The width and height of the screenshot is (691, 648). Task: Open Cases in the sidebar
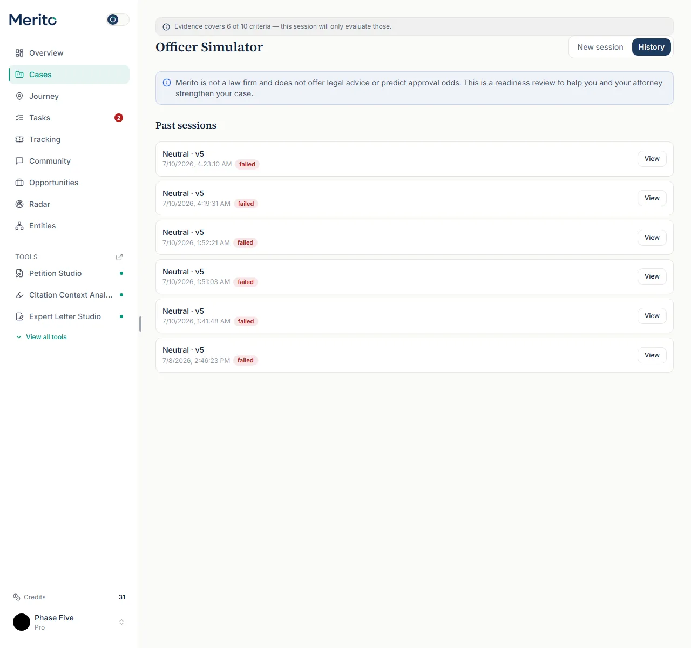coord(69,75)
